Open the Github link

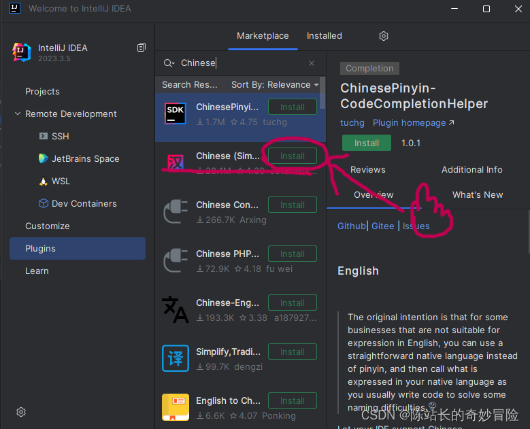[352, 226]
